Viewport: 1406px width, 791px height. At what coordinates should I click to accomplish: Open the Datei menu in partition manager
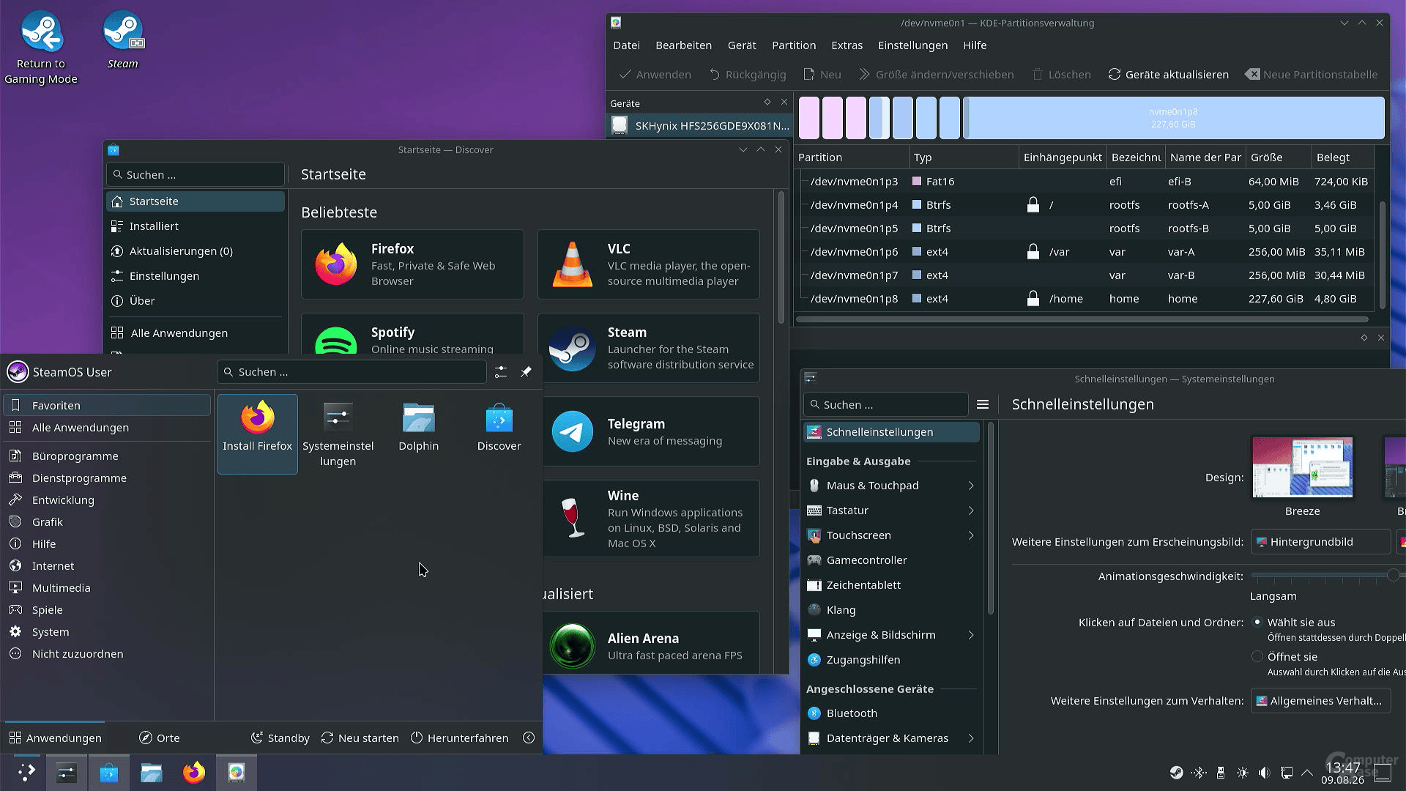click(626, 45)
